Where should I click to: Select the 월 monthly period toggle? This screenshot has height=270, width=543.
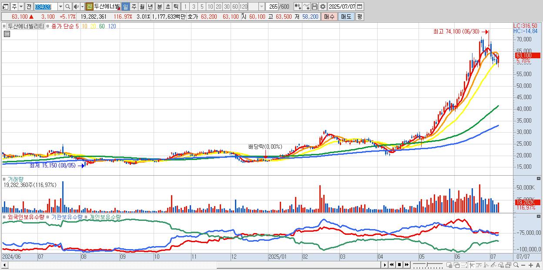(x=142, y=7)
